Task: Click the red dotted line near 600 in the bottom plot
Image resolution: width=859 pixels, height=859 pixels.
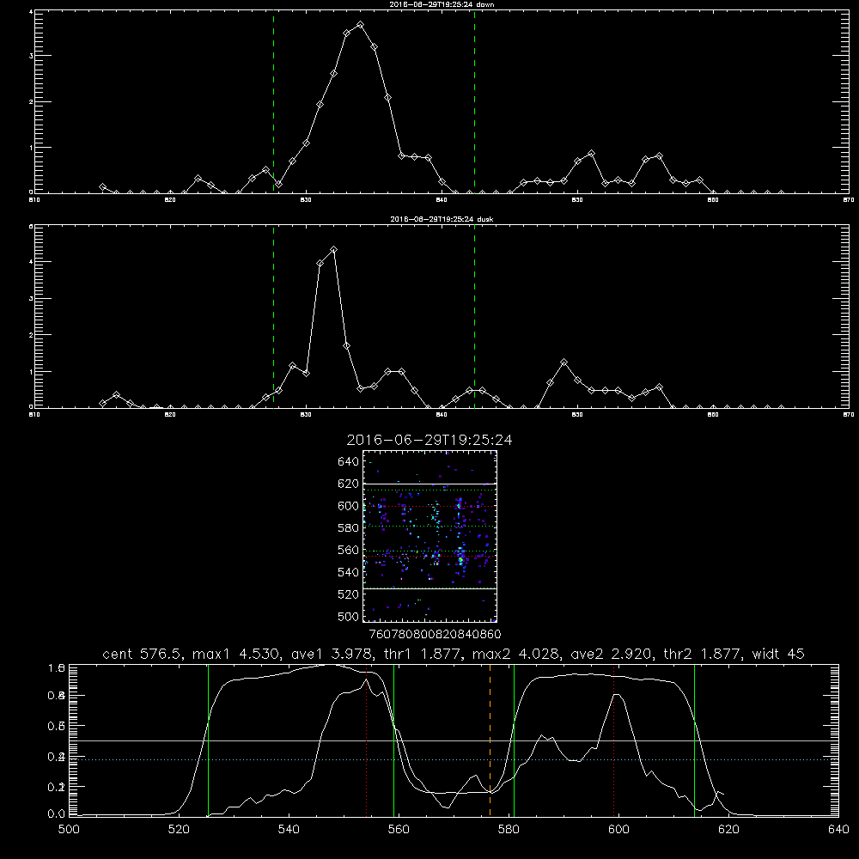Action: [613, 740]
